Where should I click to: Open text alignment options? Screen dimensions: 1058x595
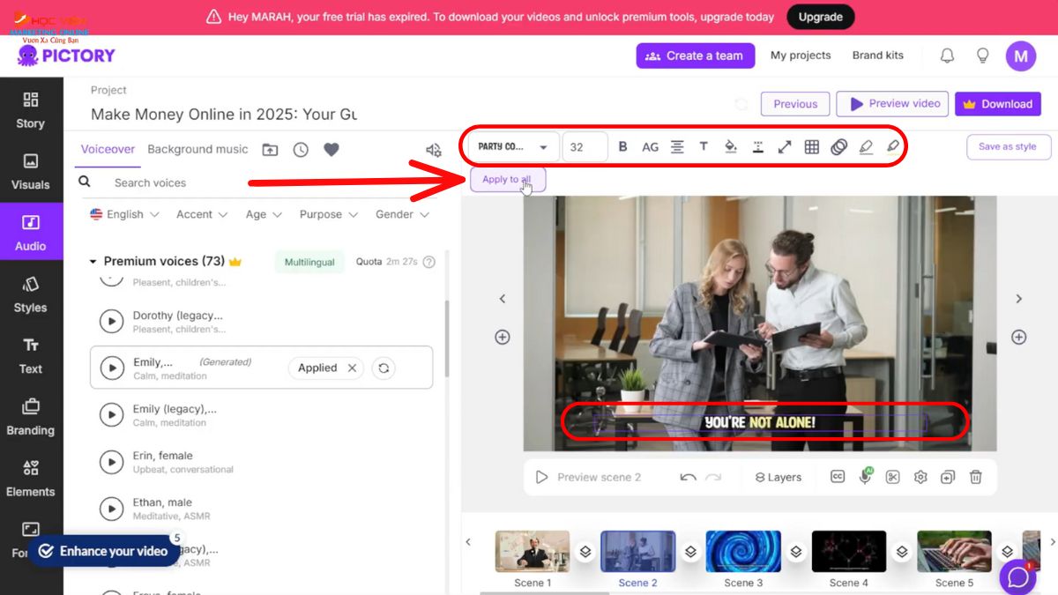click(677, 147)
